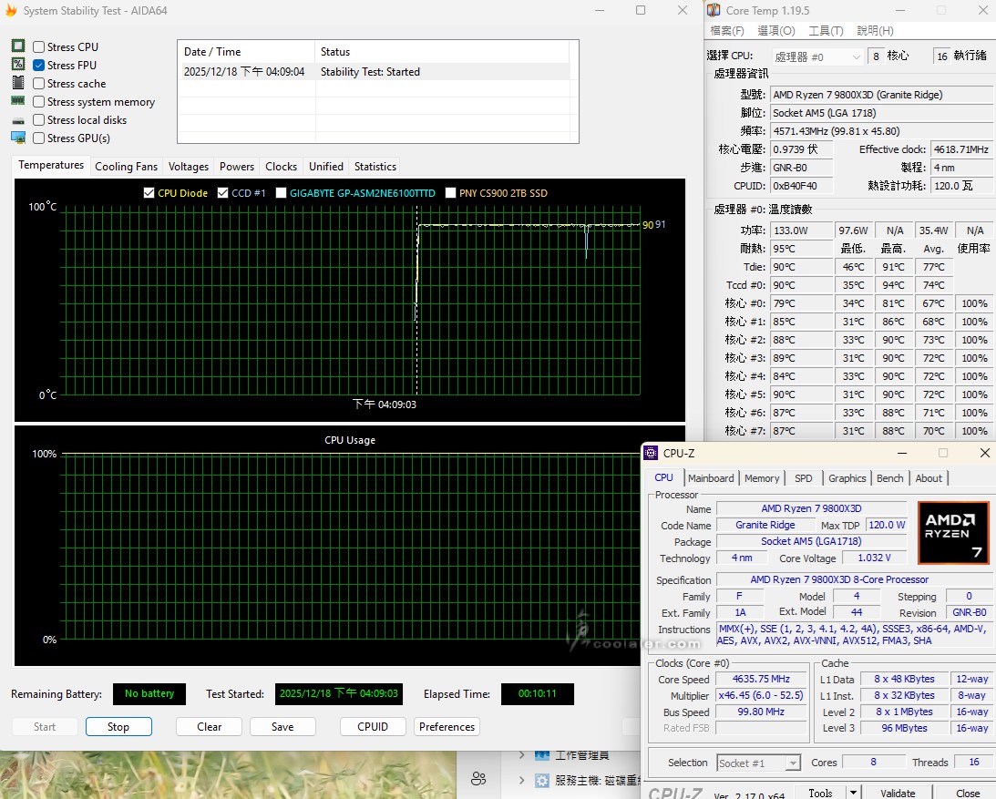Open the Tools dropdown arrow in CPU-Z
This screenshot has height=799, width=996.
coord(854,793)
